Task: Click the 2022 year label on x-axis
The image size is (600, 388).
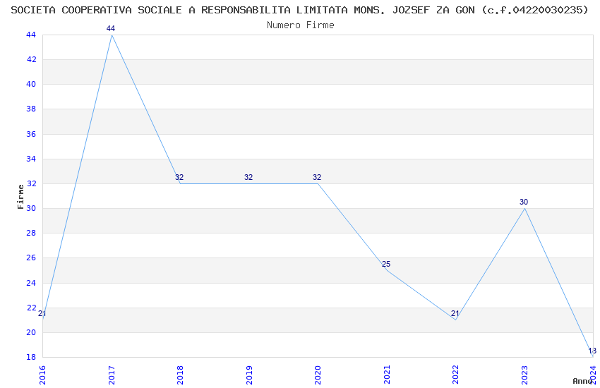Action: pyautogui.click(x=456, y=375)
